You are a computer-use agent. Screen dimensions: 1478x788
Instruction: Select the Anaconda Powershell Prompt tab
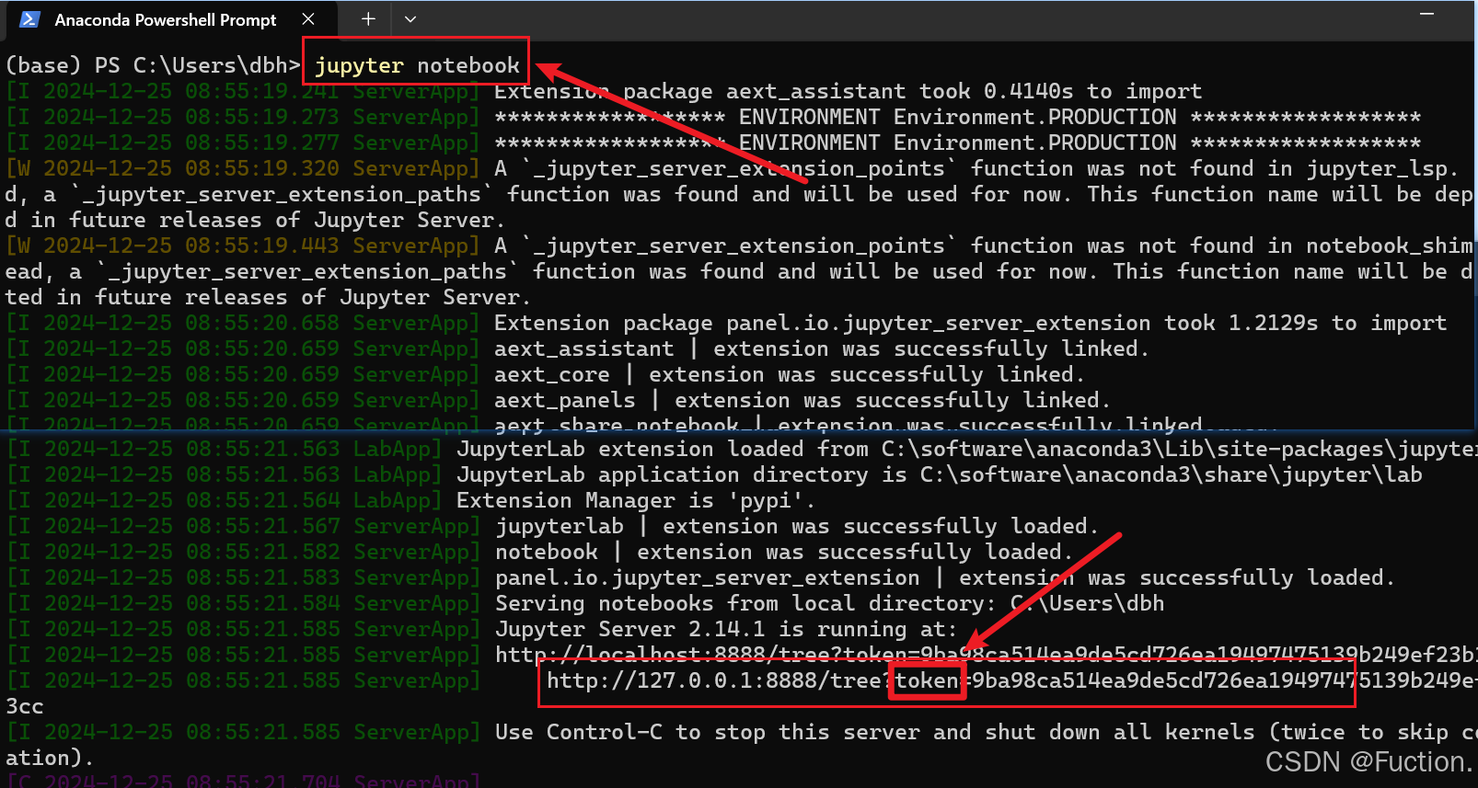(170, 20)
